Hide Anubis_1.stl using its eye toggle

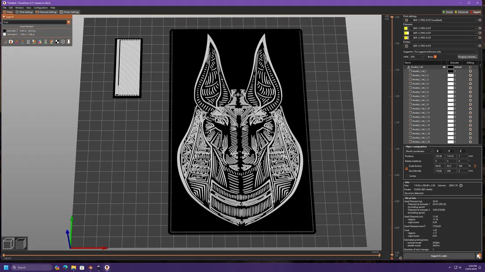pyautogui.click(x=444, y=67)
